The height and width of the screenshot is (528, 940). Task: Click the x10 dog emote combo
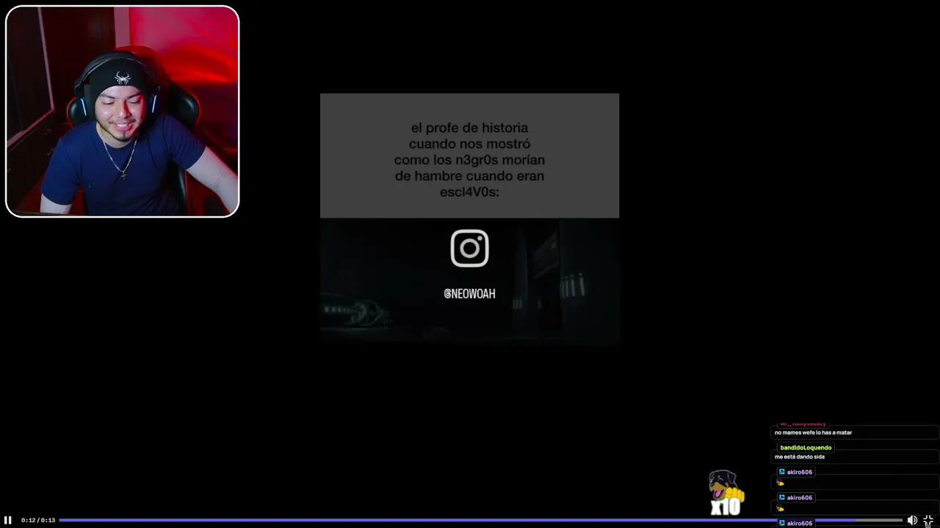coord(726,493)
